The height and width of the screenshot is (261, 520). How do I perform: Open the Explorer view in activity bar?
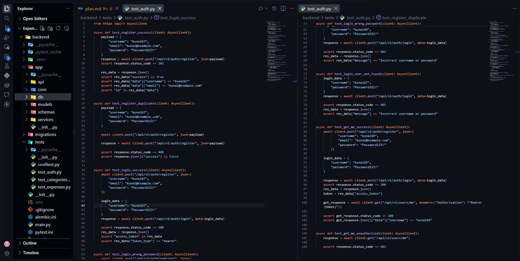6,8
